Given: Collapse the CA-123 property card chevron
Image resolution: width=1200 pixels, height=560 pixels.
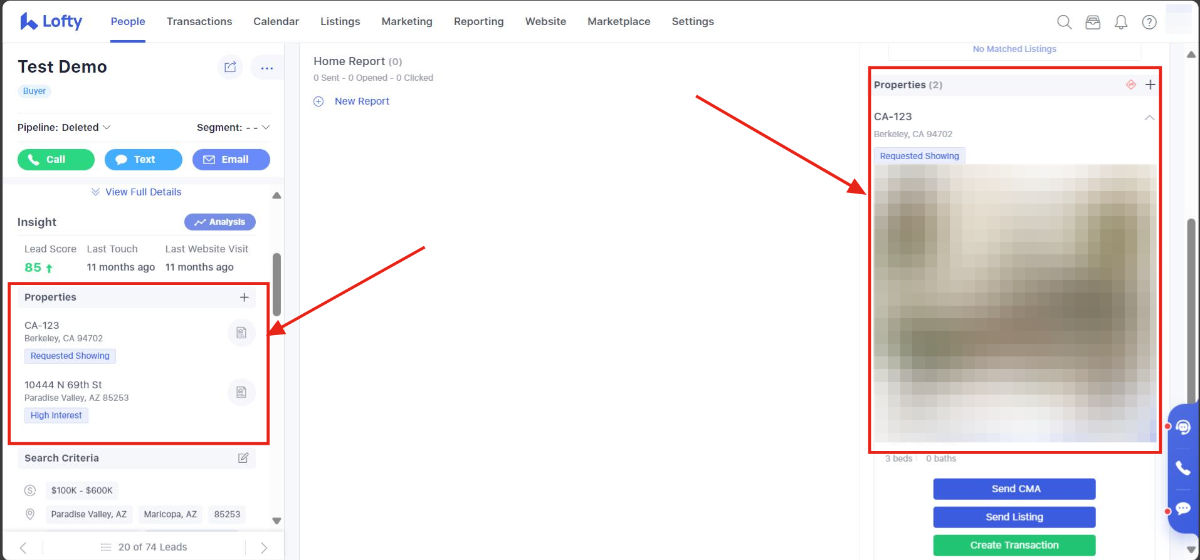Looking at the screenshot, I should pos(1149,118).
